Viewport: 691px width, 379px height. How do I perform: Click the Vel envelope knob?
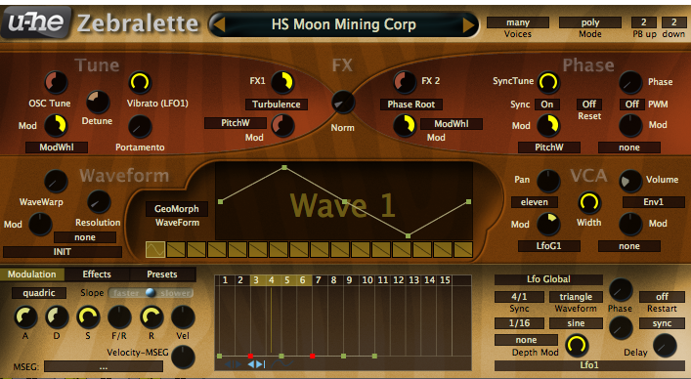pyautogui.click(x=183, y=317)
